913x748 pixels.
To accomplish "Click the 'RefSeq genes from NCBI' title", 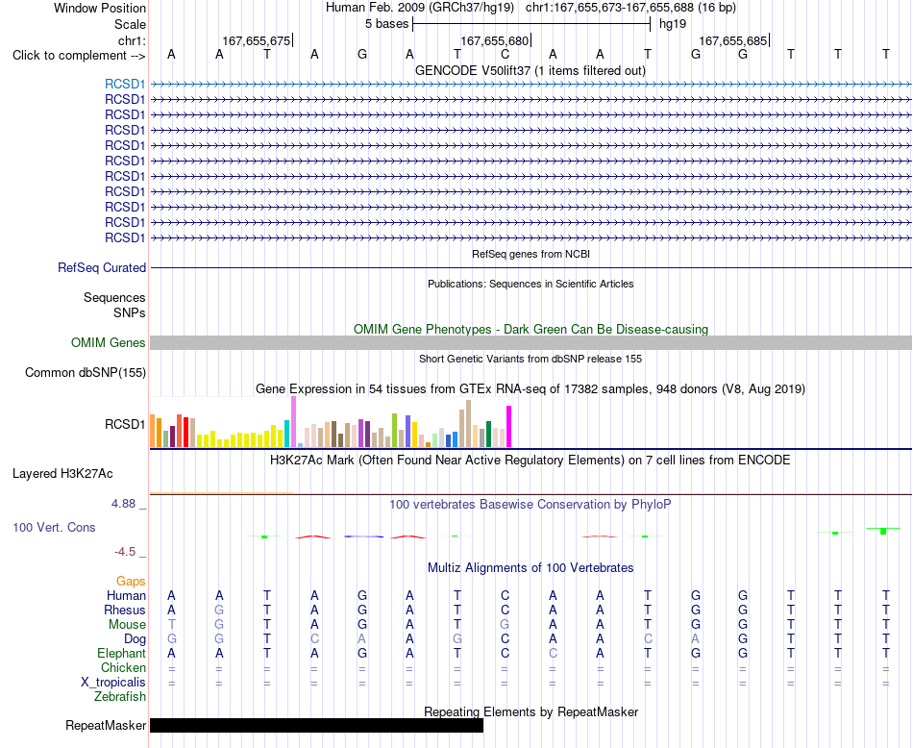I will coord(531,254).
